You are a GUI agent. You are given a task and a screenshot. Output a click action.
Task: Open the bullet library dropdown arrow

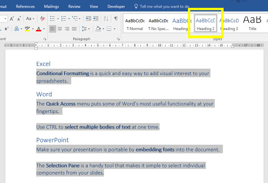point(58,19)
